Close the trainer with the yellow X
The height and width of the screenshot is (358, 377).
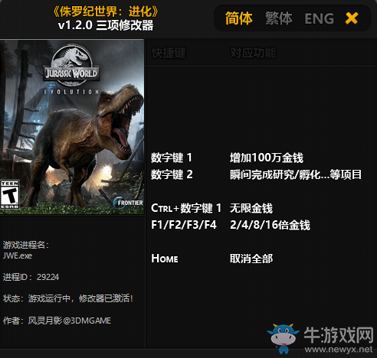[x=352, y=18]
